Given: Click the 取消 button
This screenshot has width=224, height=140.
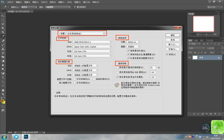Looking at the screenshot, I should coord(172,40).
